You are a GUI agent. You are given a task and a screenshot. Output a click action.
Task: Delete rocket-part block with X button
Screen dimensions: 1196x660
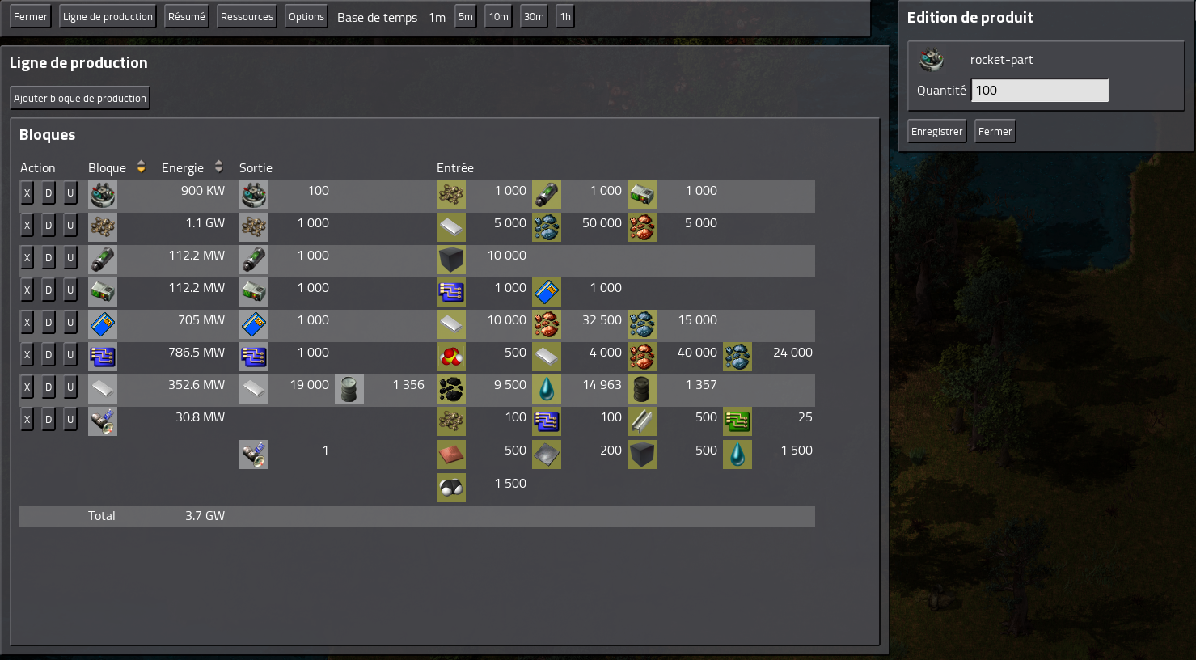[27, 193]
